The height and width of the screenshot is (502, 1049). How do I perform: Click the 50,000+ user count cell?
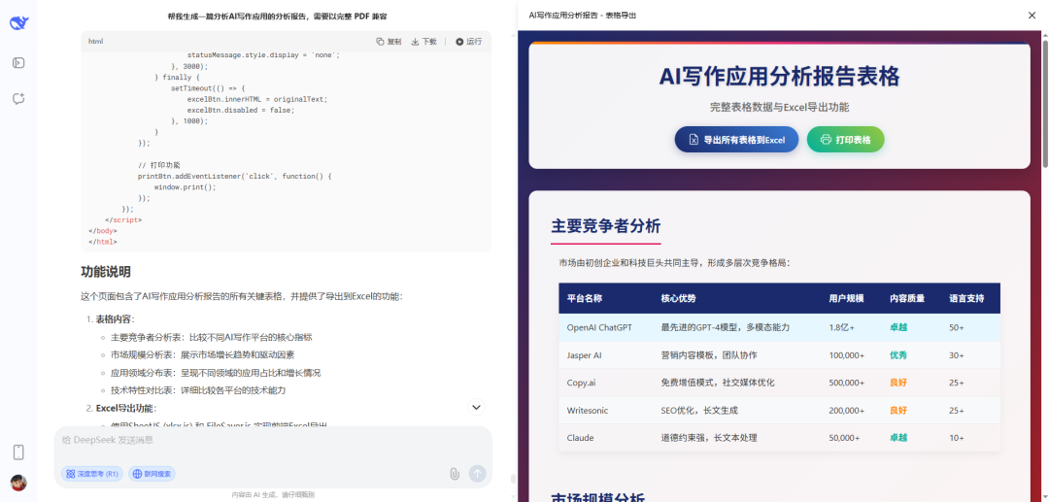point(844,438)
